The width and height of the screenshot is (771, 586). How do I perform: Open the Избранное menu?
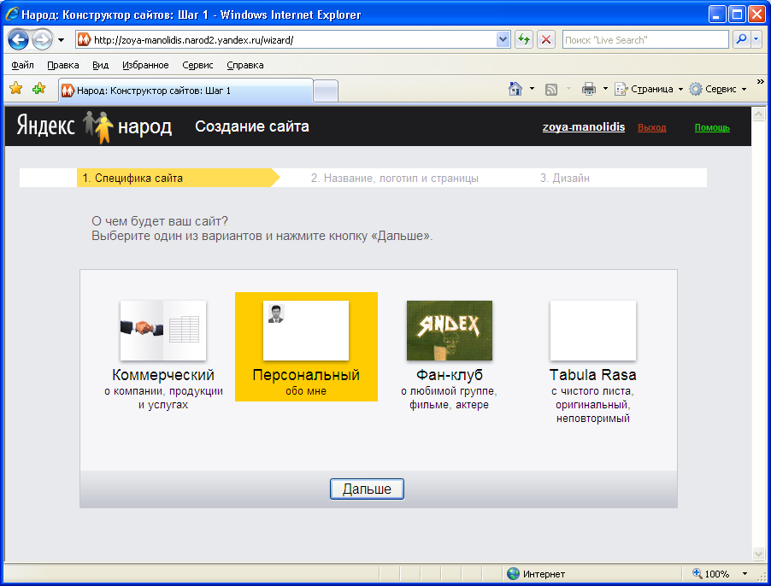click(x=145, y=65)
